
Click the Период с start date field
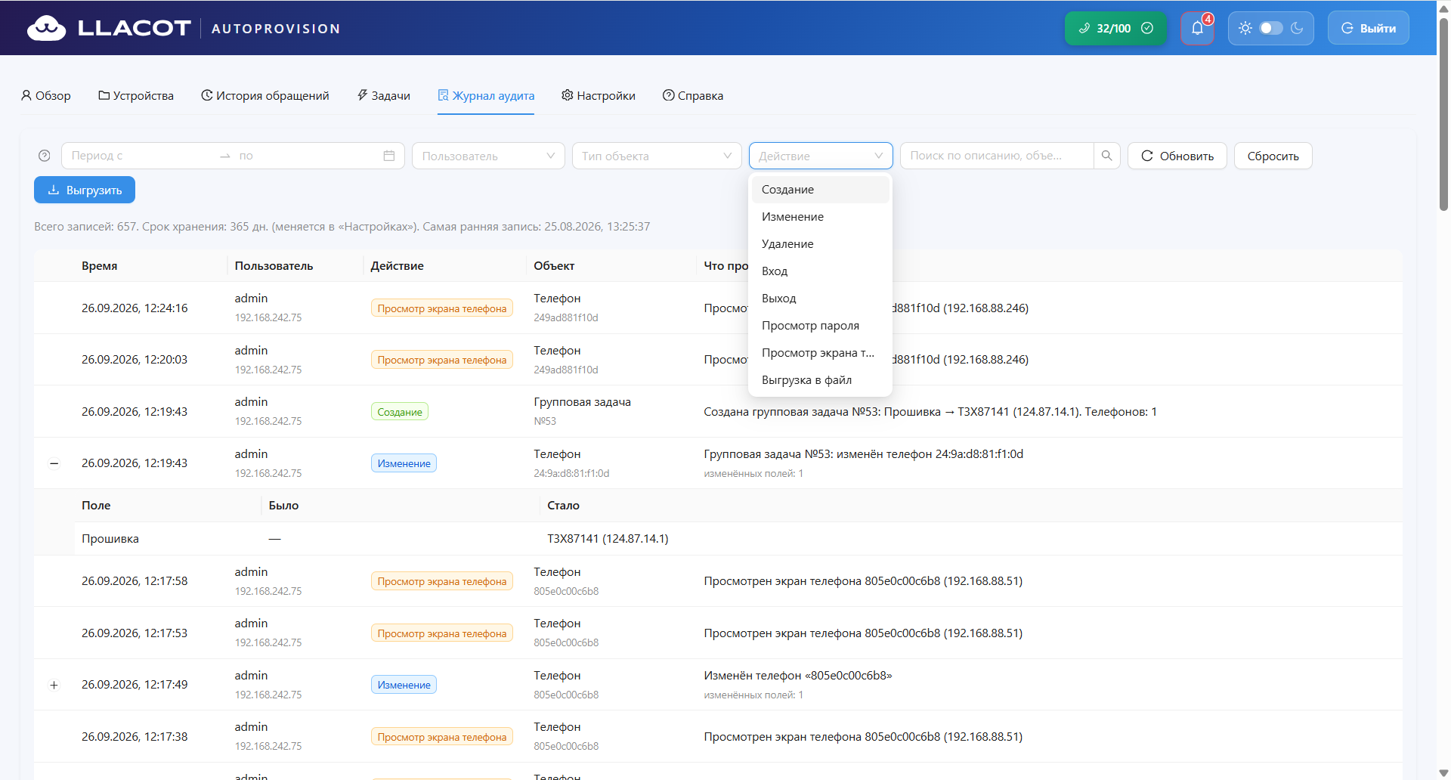click(140, 156)
